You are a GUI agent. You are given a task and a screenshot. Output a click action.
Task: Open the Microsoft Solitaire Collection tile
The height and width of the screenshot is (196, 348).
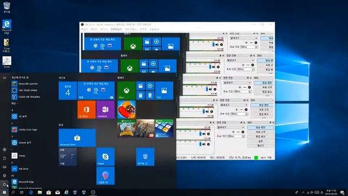click(x=164, y=128)
